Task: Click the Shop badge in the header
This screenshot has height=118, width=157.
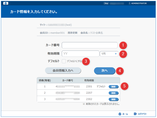Action: coord(106,3)
